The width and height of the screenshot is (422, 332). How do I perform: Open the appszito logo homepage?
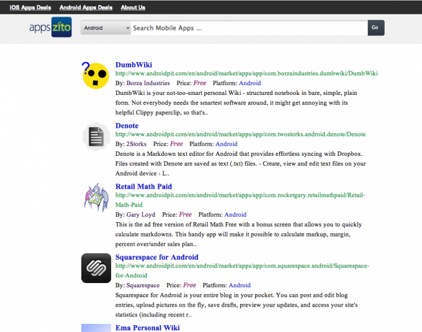(50, 27)
